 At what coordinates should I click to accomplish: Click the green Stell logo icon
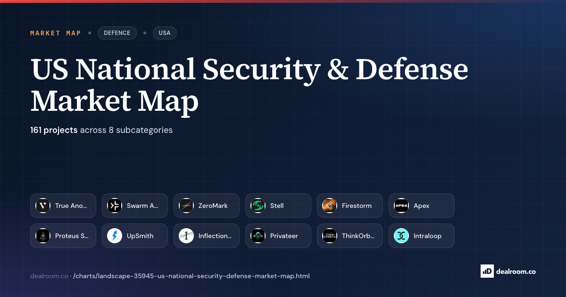coord(258,206)
